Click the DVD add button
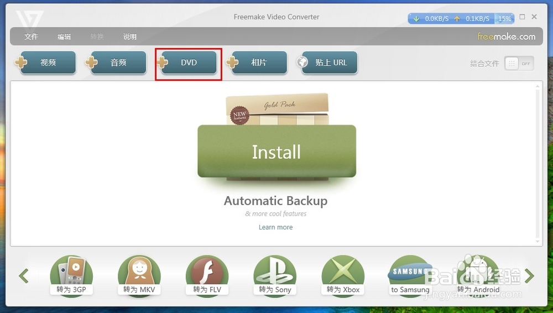 coord(186,62)
